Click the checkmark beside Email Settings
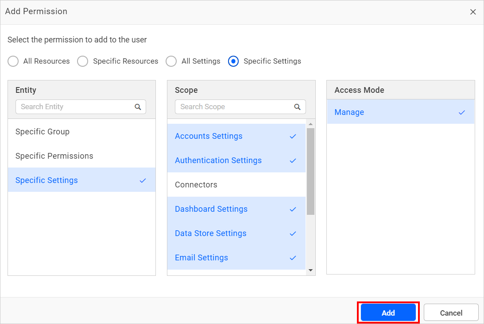Viewport: 484px width, 324px height. click(x=292, y=258)
